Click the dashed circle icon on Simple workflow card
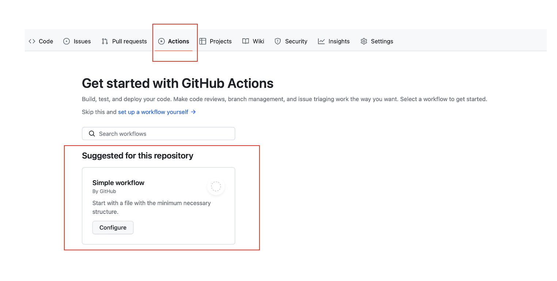557x281 pixels. [x=216, y=186]
